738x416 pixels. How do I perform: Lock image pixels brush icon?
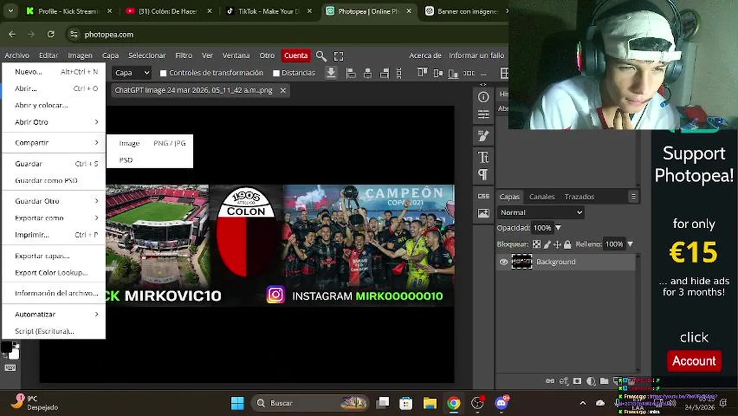pyautogui.click(x=547, y=244)
